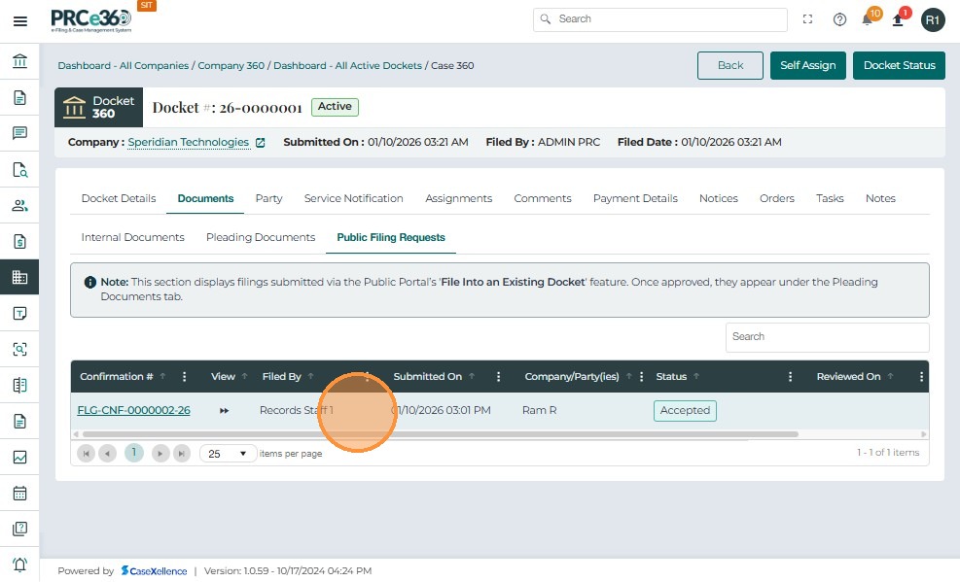Viewport: 960px width, 582px height.
Task: Open the Assignments tab
Action: (x=458, y=198)
